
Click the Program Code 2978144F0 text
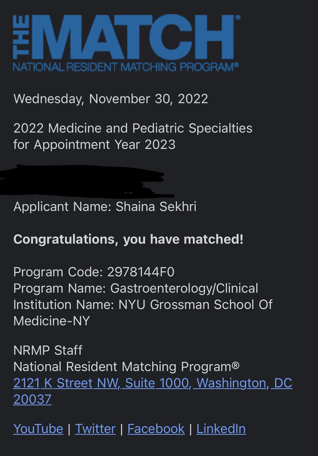point(94,272)
